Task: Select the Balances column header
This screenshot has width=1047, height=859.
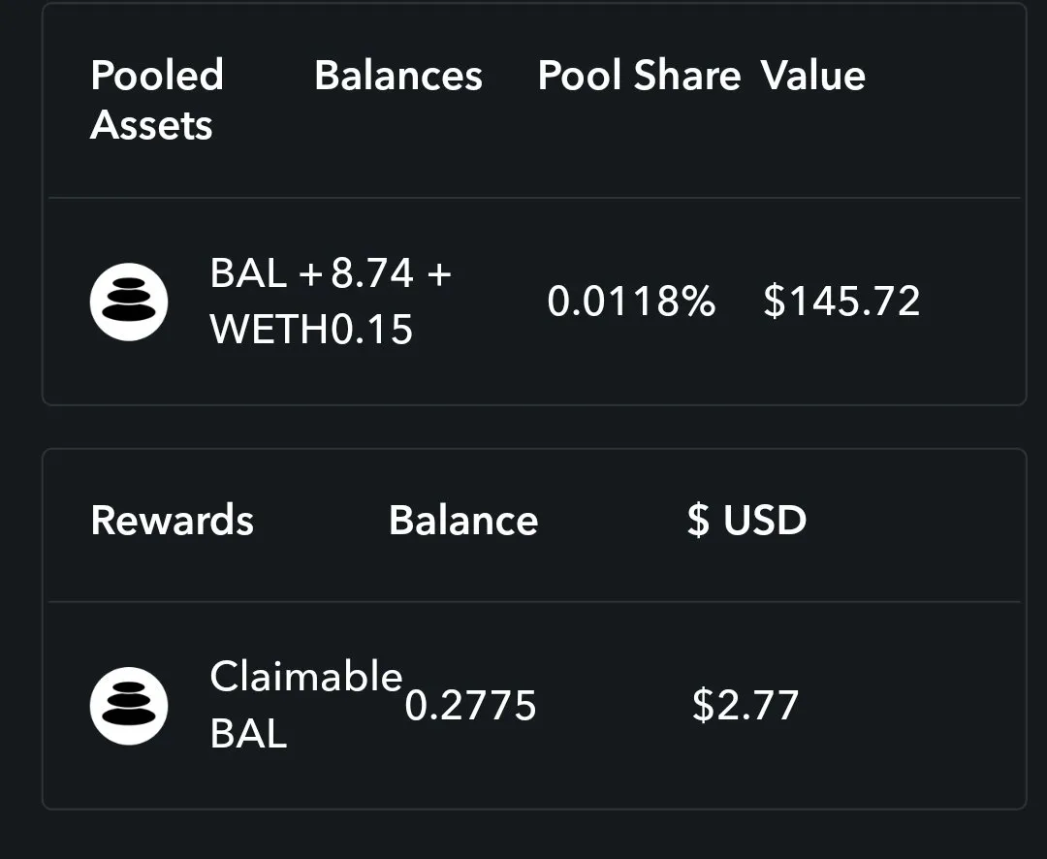Action: pyautogui.click(x=398, y=75)
